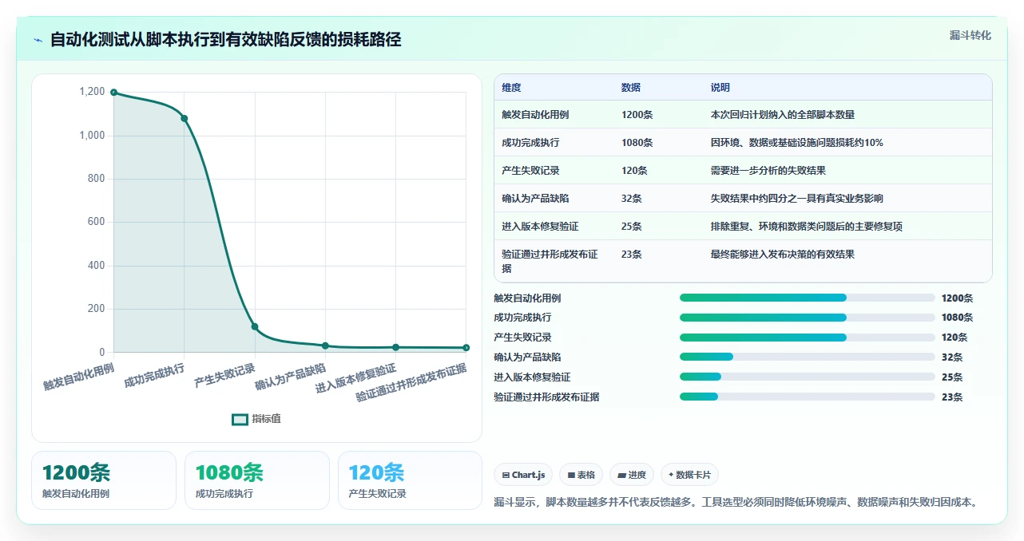The width and height of the screenshot is (1024, 541).
Task: Click table cell 失败结果中约四分之一具有真实业务影响
Action: 796,198
